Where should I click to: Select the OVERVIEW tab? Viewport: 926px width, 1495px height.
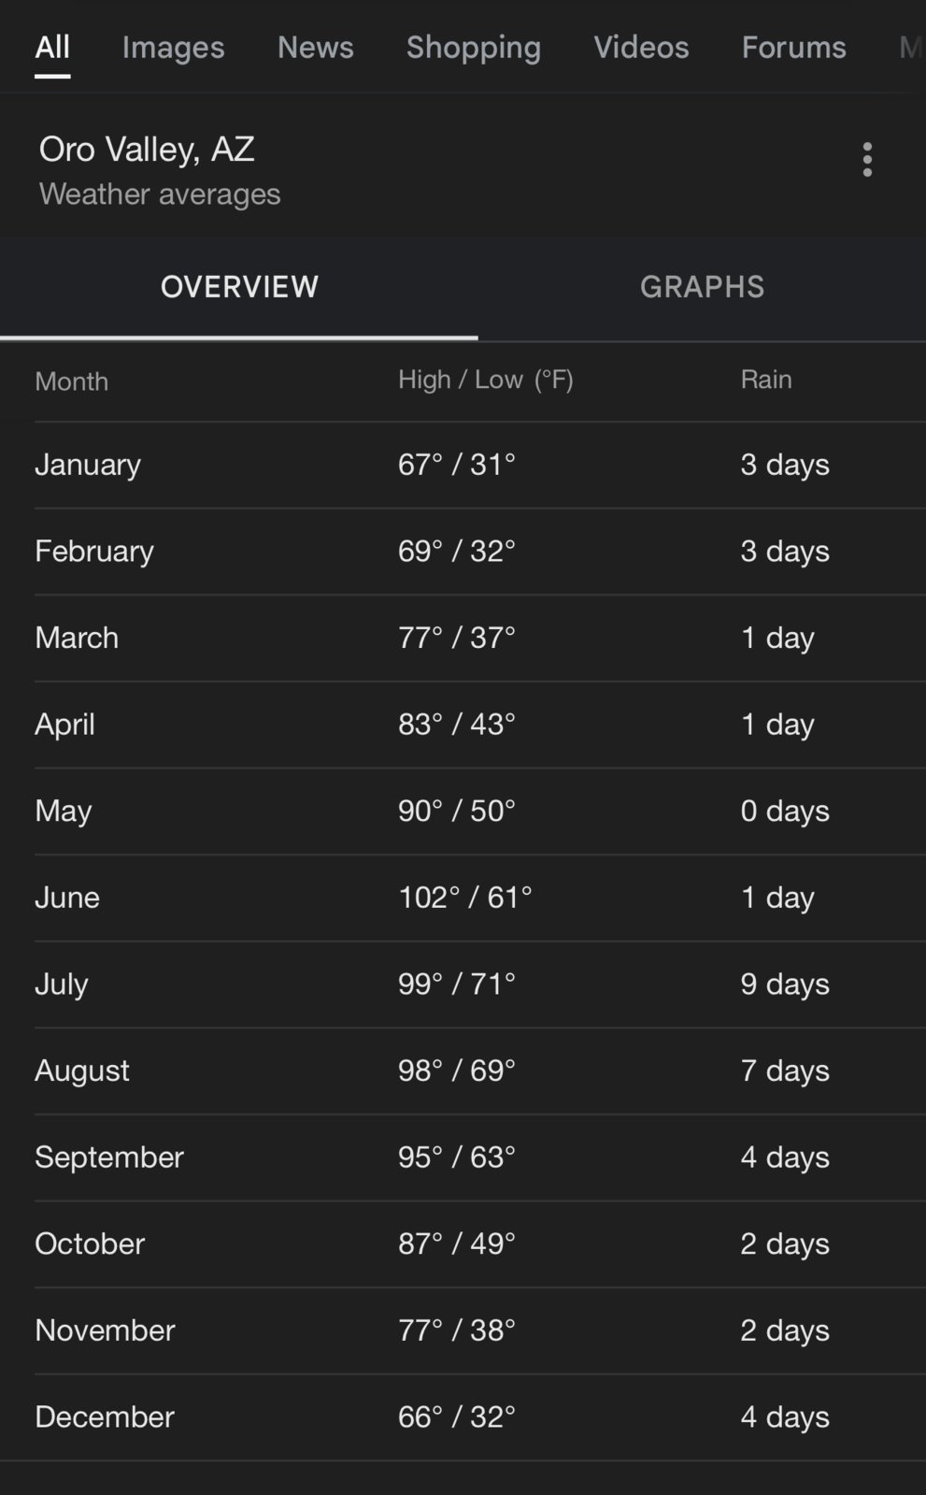[x=239, y=287]
